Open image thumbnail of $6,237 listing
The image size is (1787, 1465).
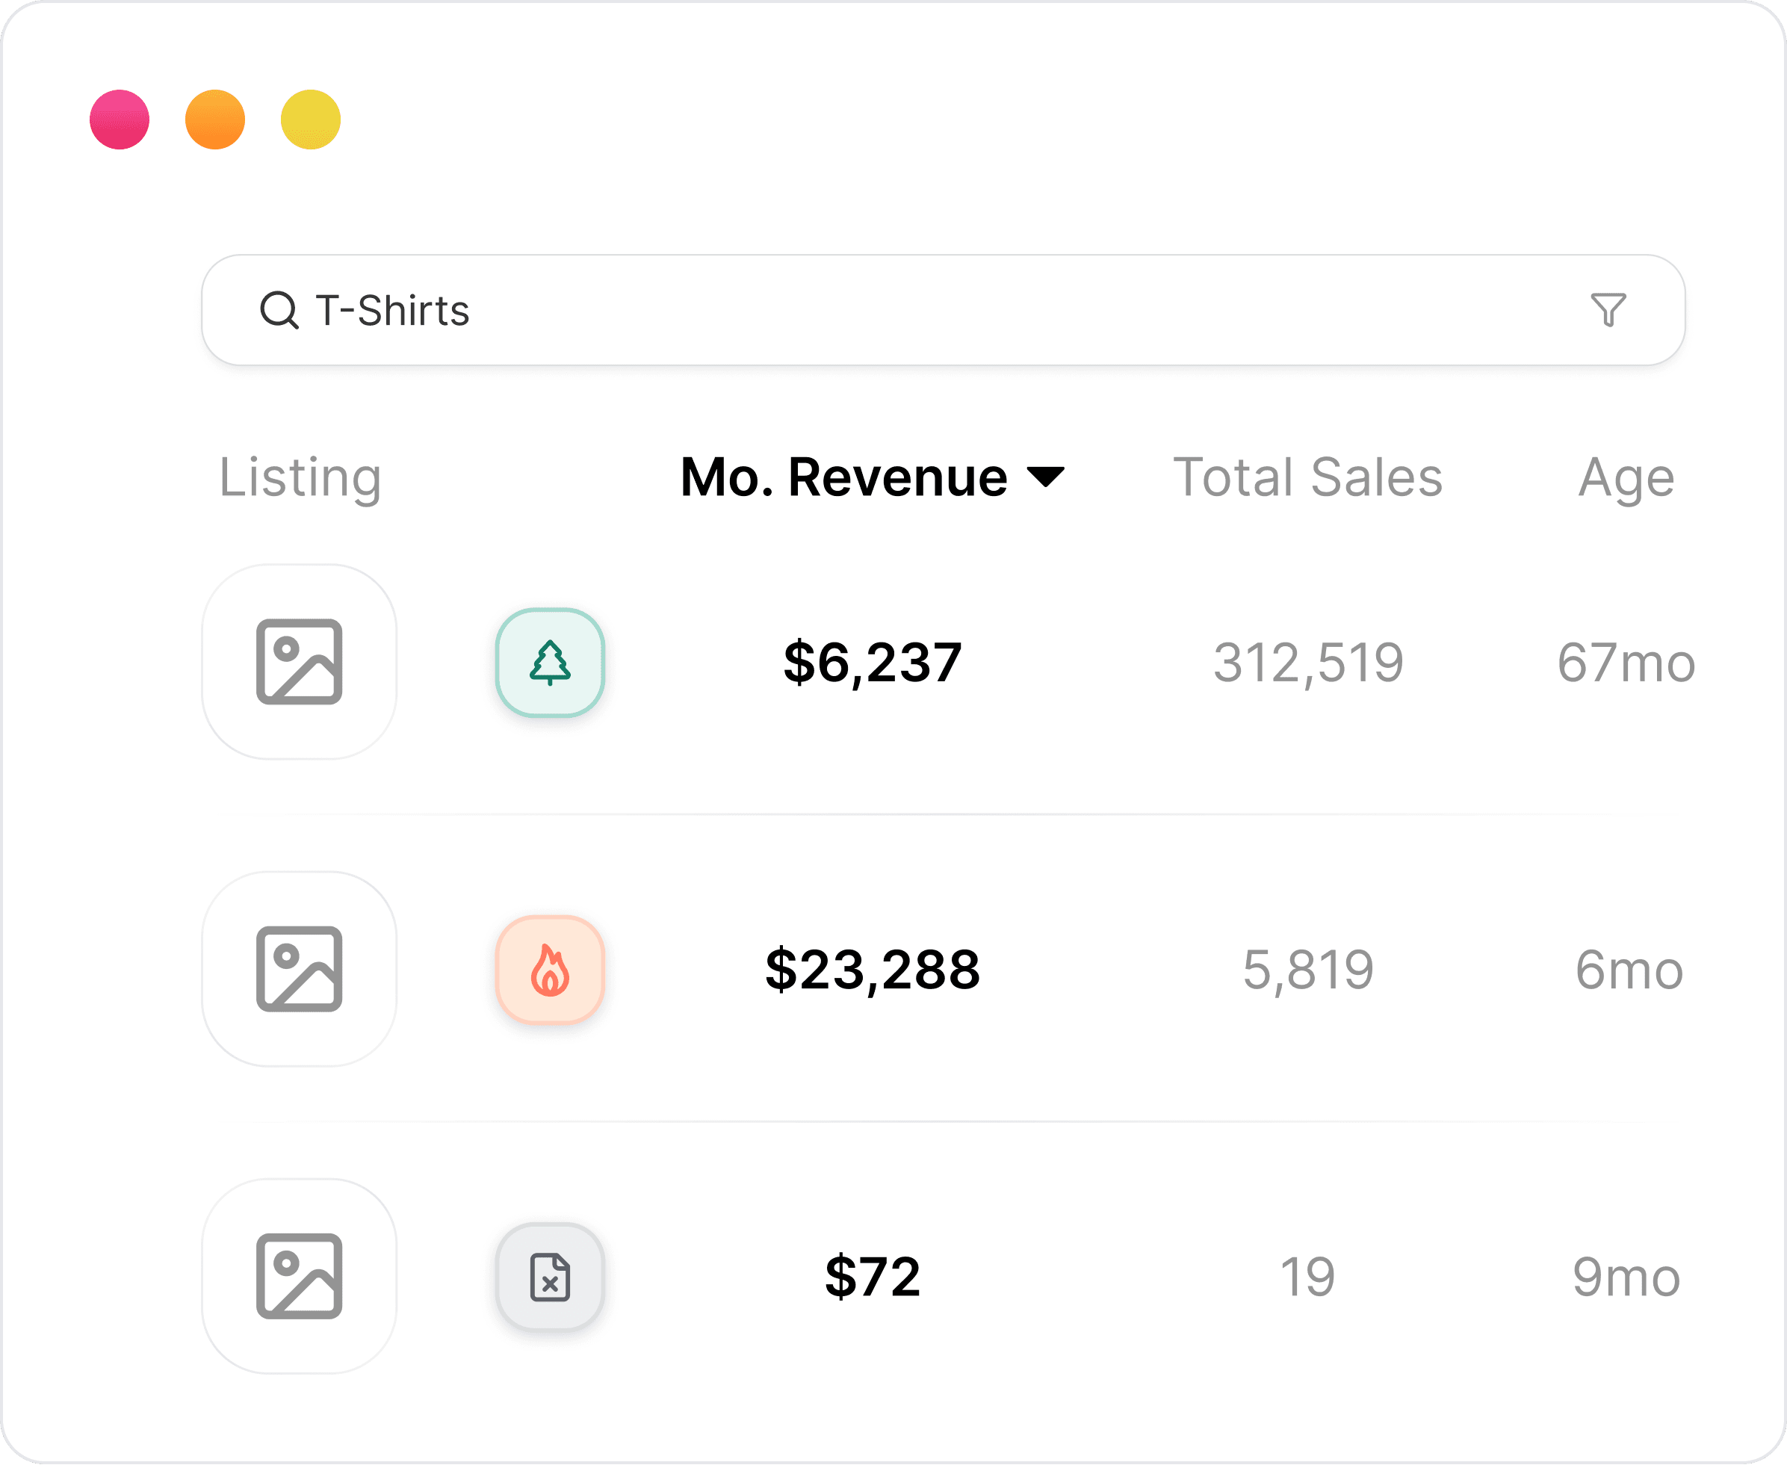[x=300, y=663]
